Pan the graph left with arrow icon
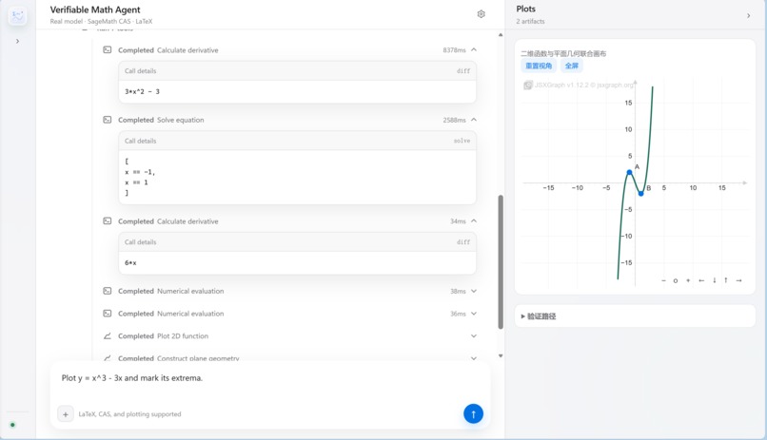This screenshot has width=767, height=440. [701, 280]
